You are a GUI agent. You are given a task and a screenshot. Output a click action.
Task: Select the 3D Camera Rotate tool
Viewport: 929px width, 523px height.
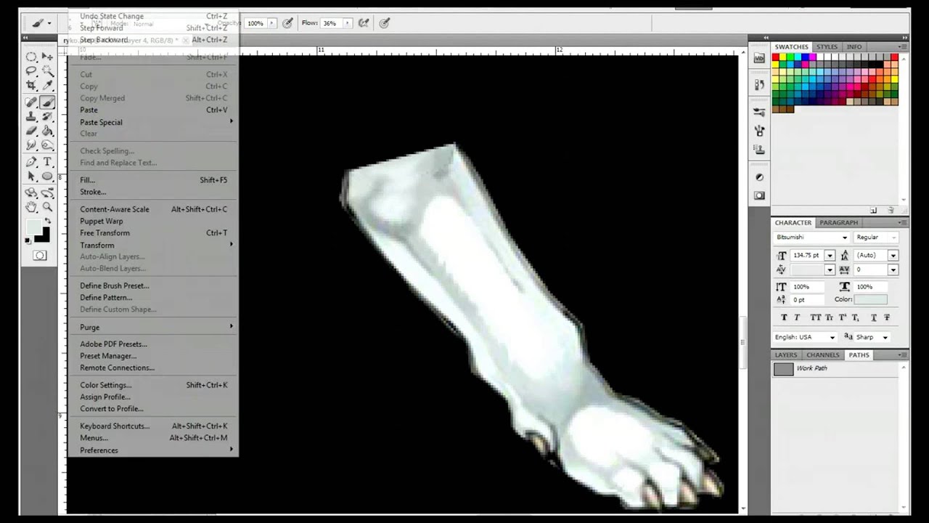point(47,193)
